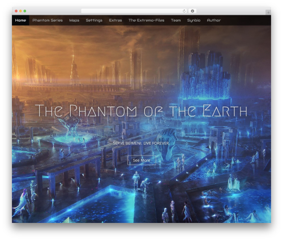Go to the Team page

click(175, 20)
